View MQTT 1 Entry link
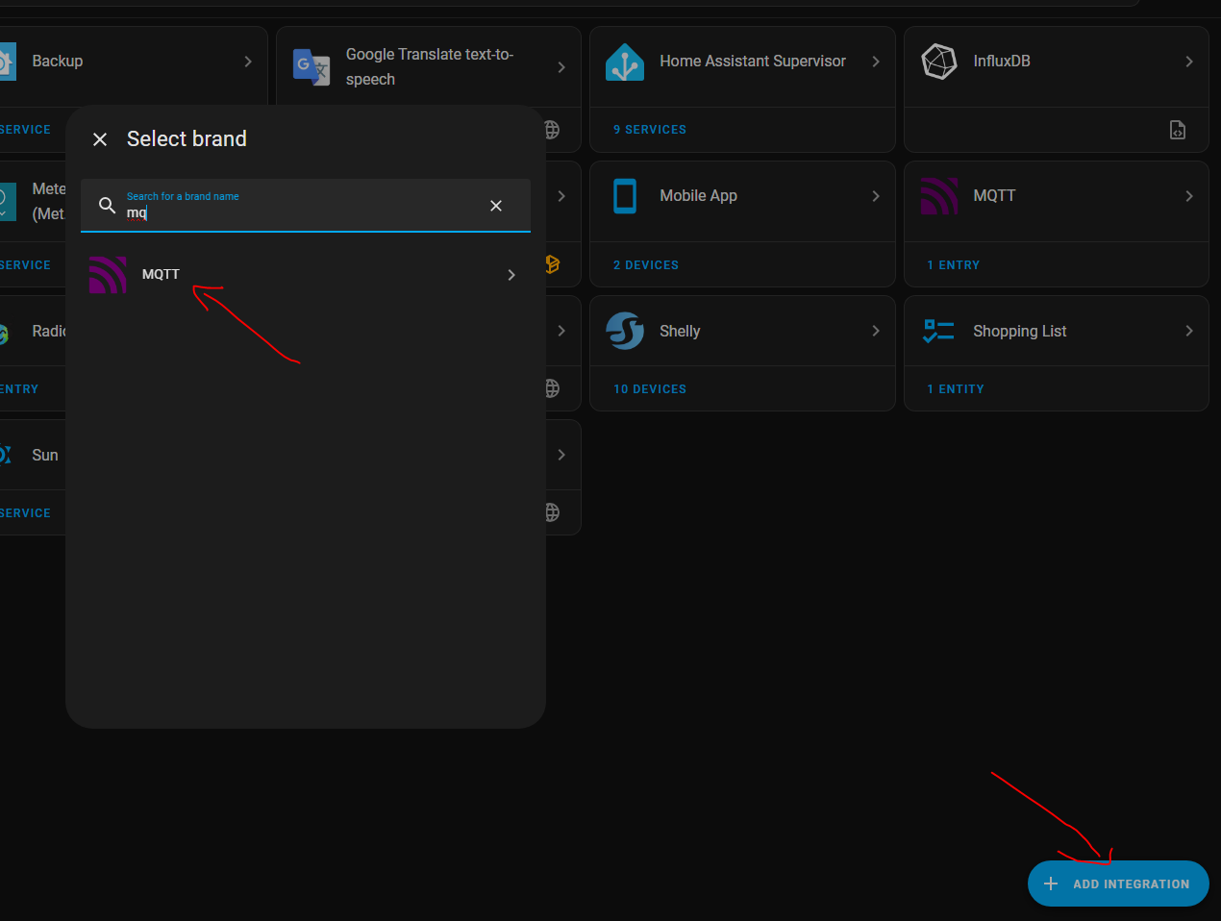The height and width of the screenshot is (921, 1221). [954, 265]
